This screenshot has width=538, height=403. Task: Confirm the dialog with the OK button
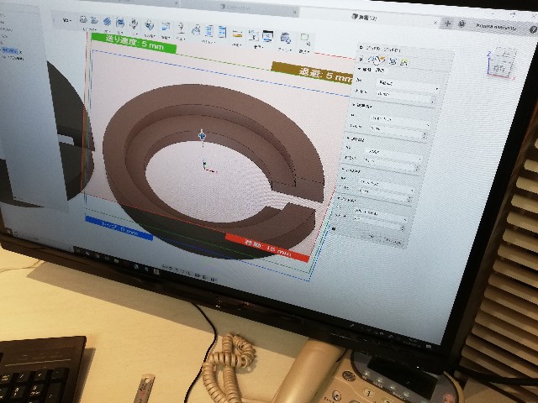(x=372, y=236)
